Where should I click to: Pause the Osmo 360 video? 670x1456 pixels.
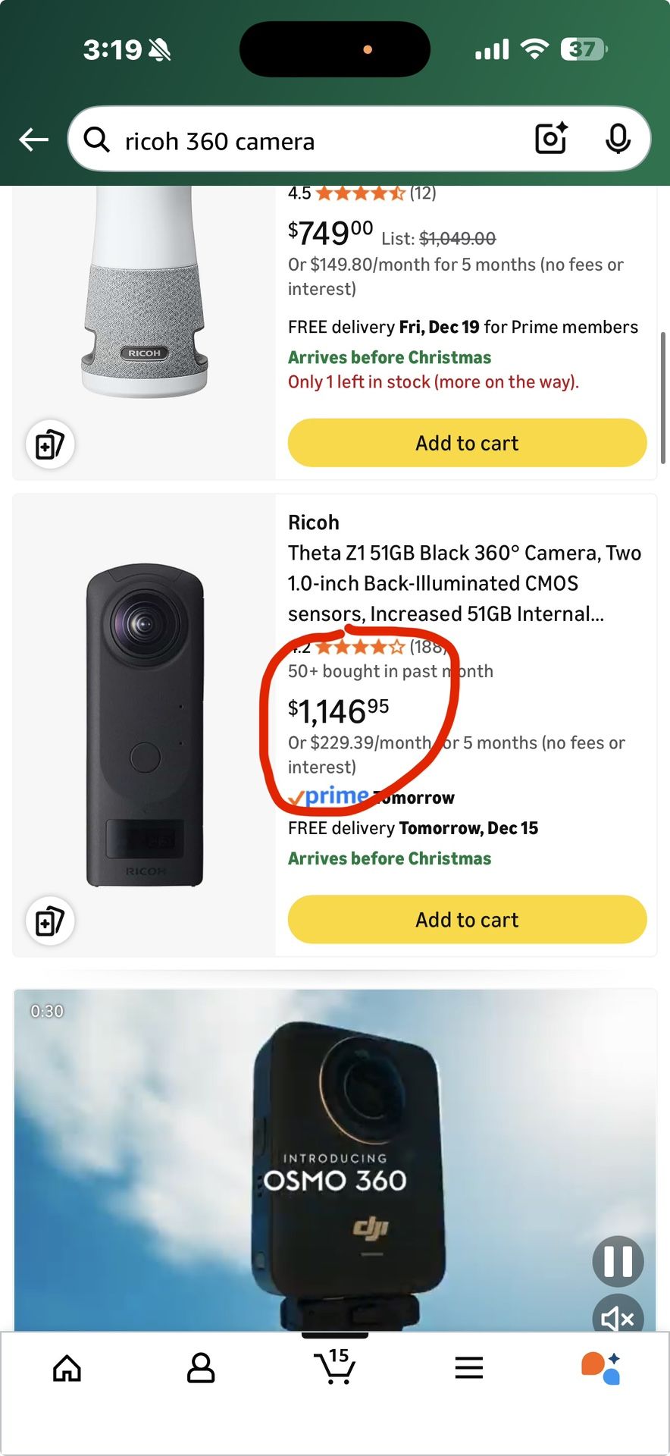(618, 1260)
